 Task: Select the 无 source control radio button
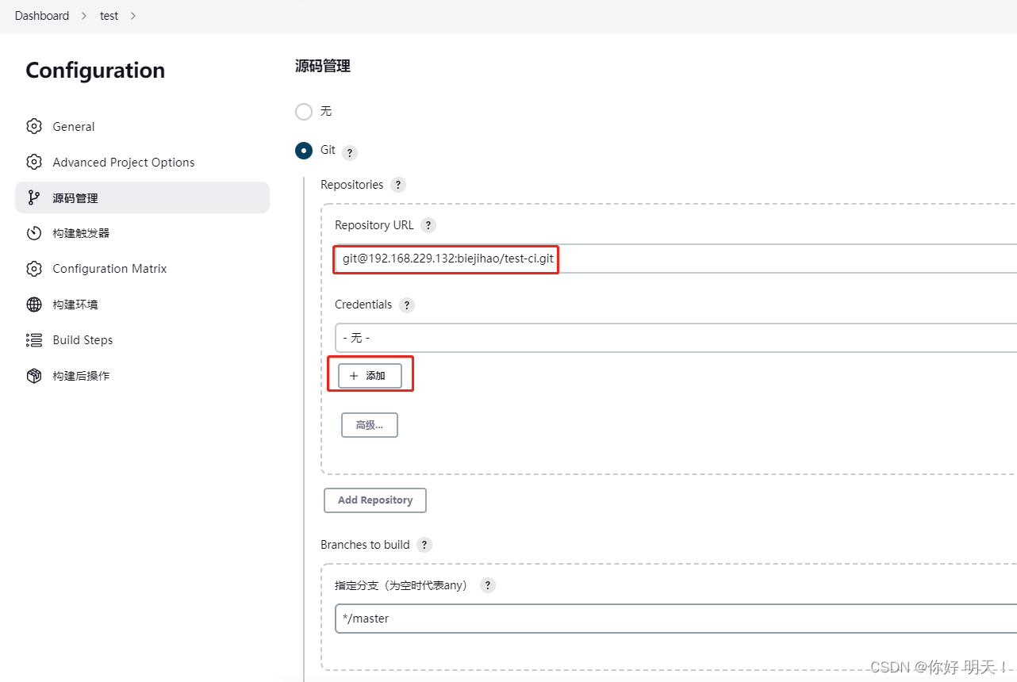304,112
